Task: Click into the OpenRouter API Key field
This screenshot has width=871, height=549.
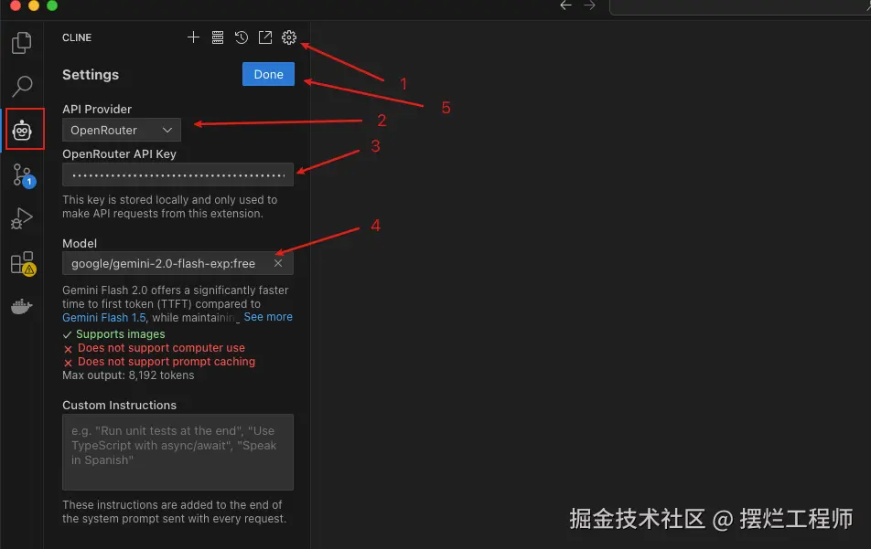Action: [177, 174]
